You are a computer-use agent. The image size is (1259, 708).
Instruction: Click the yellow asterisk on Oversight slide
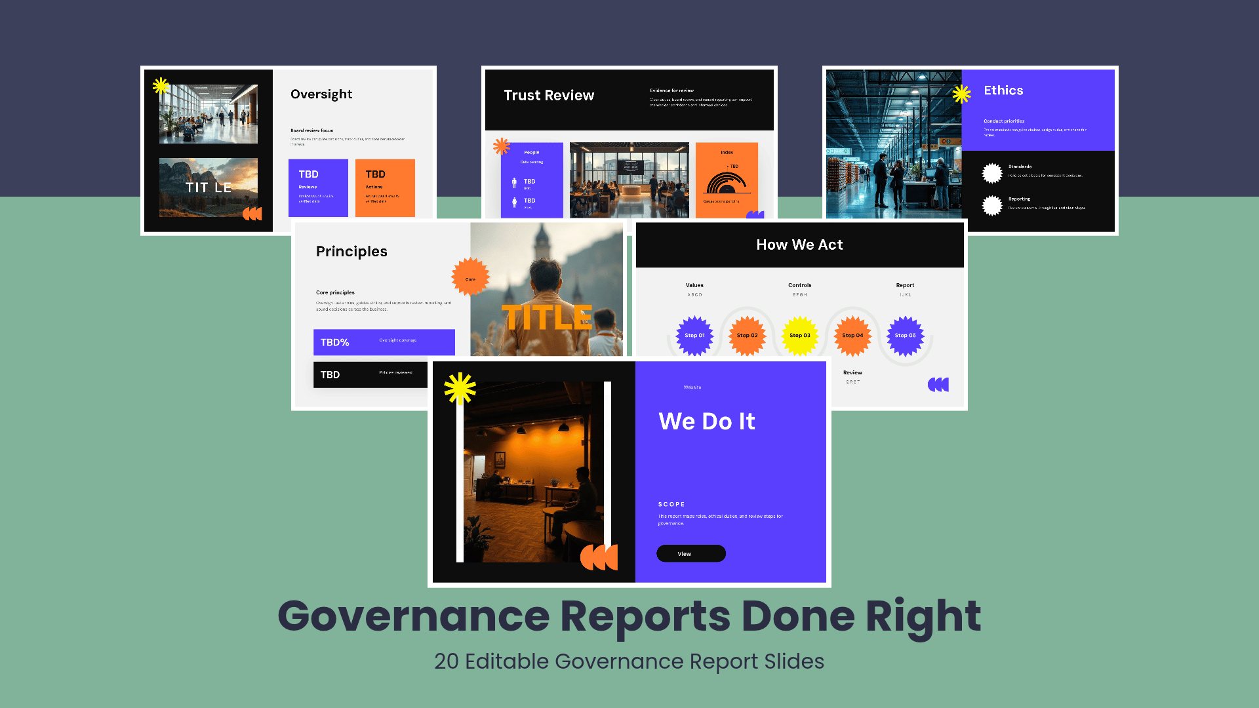pos(161,86)
